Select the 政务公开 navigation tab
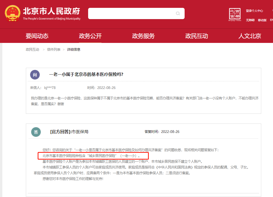Screen dimensions: 273x197 coord(90,36)
